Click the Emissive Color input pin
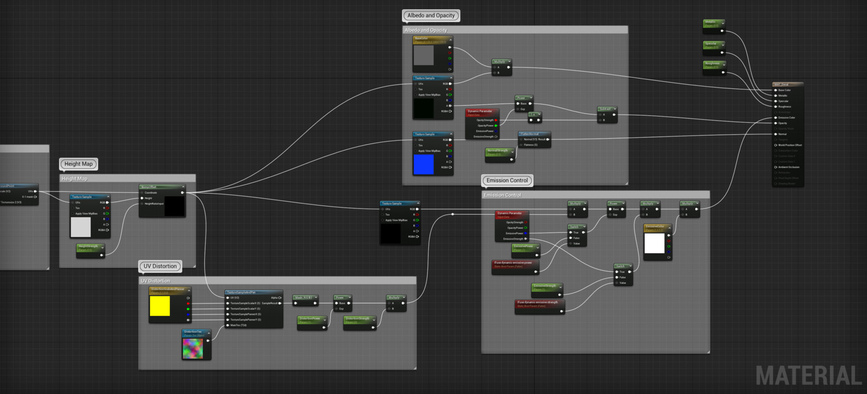 (775, 118)
